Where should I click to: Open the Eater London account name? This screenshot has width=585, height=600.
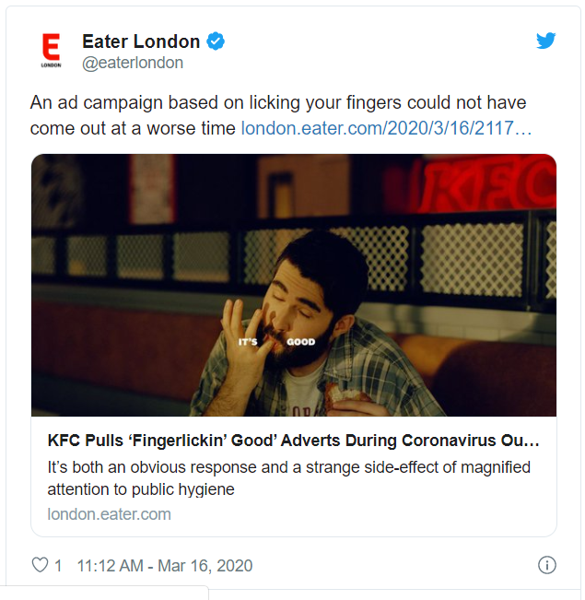click(x=141, y=41)
